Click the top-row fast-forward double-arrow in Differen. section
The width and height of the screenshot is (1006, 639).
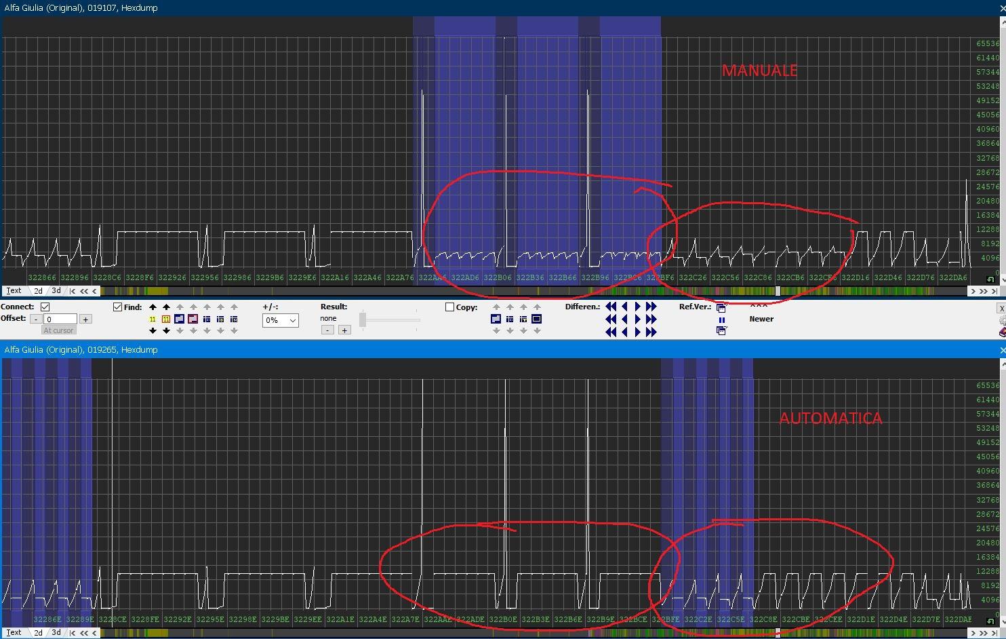click(651, 307)
